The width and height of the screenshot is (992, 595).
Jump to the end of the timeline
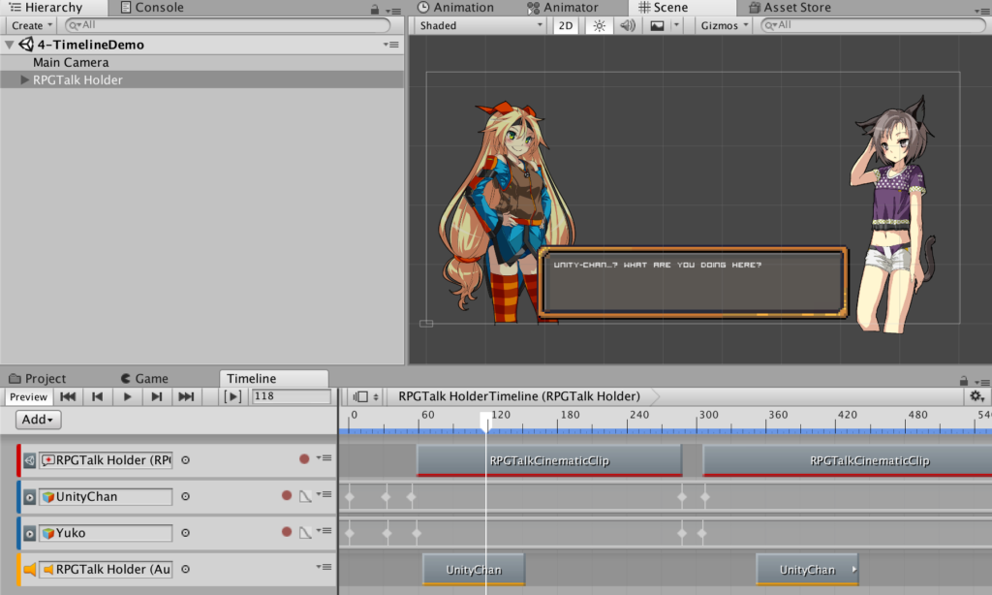pyautogui.click(x=186, y=397)
